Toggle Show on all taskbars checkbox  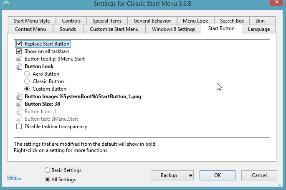[19, 51]
